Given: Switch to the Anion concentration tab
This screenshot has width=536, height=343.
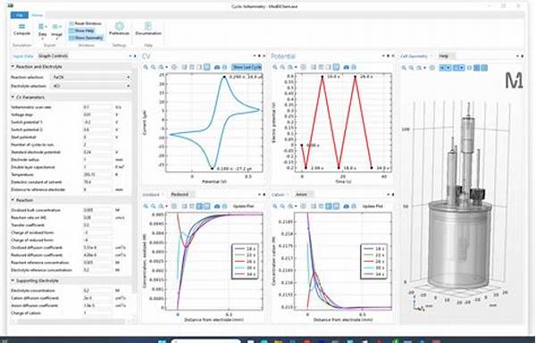Looking at the screenshot, I should click(x=301, y=195).
